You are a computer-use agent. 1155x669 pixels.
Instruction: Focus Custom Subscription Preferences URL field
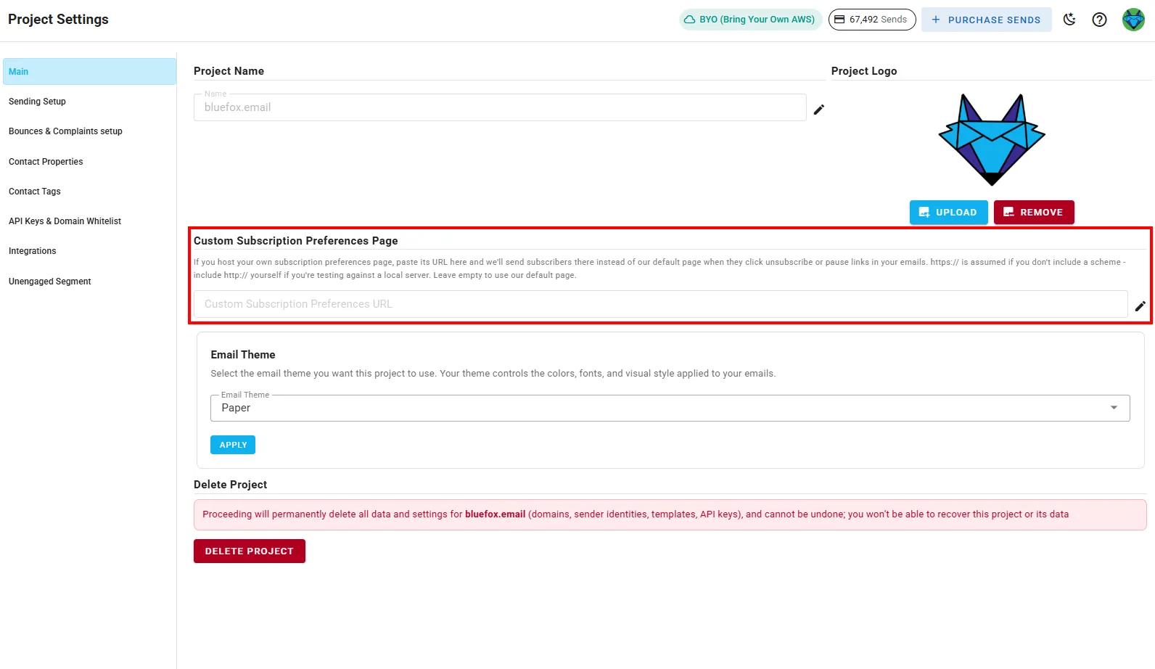pos(660,304)
